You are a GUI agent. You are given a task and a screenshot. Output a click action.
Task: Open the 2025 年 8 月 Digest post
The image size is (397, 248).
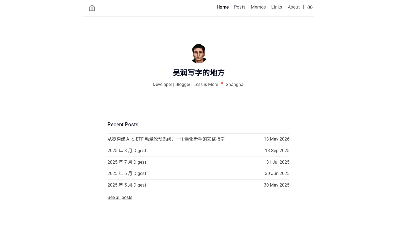[x=127, y=151]
